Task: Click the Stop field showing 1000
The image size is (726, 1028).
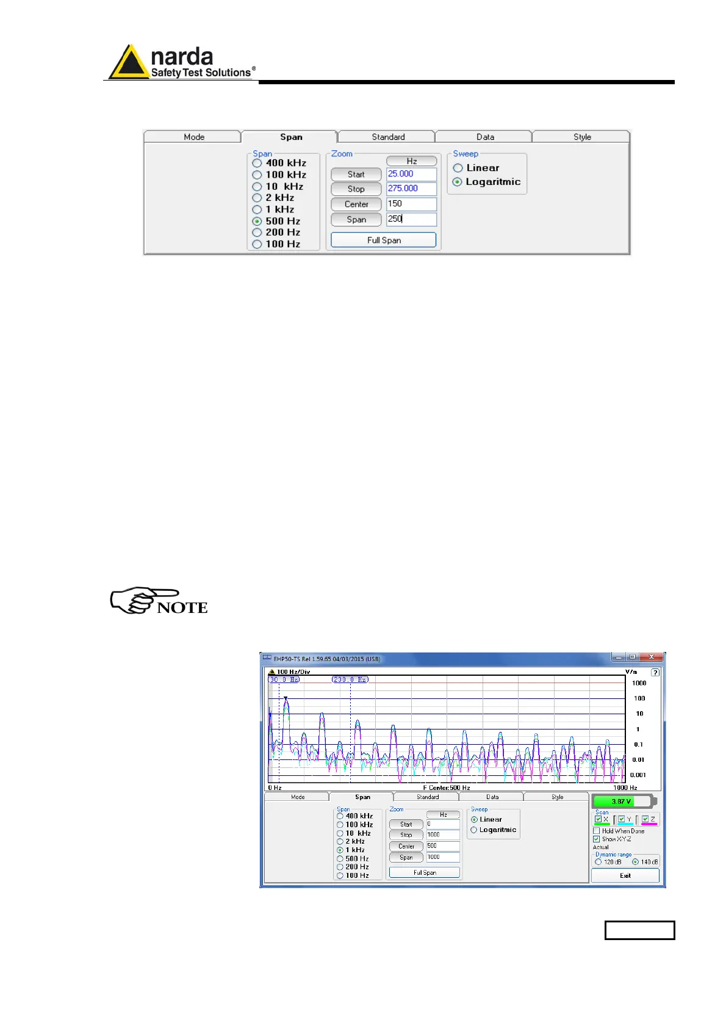Action: (x=443, y=835)
